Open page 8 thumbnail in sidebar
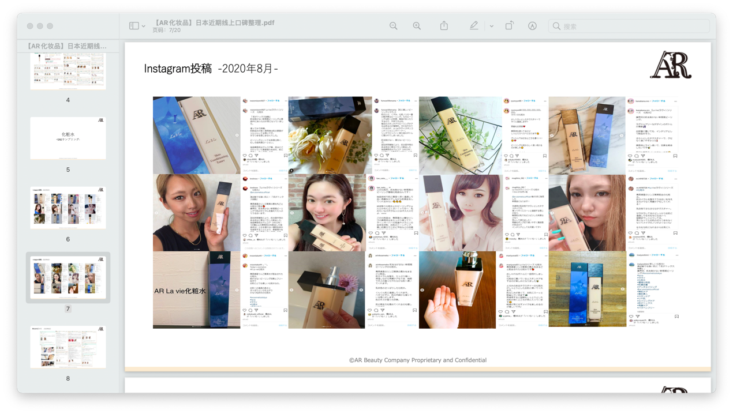This screenshot has width=733, height=414. click(68, 347)
